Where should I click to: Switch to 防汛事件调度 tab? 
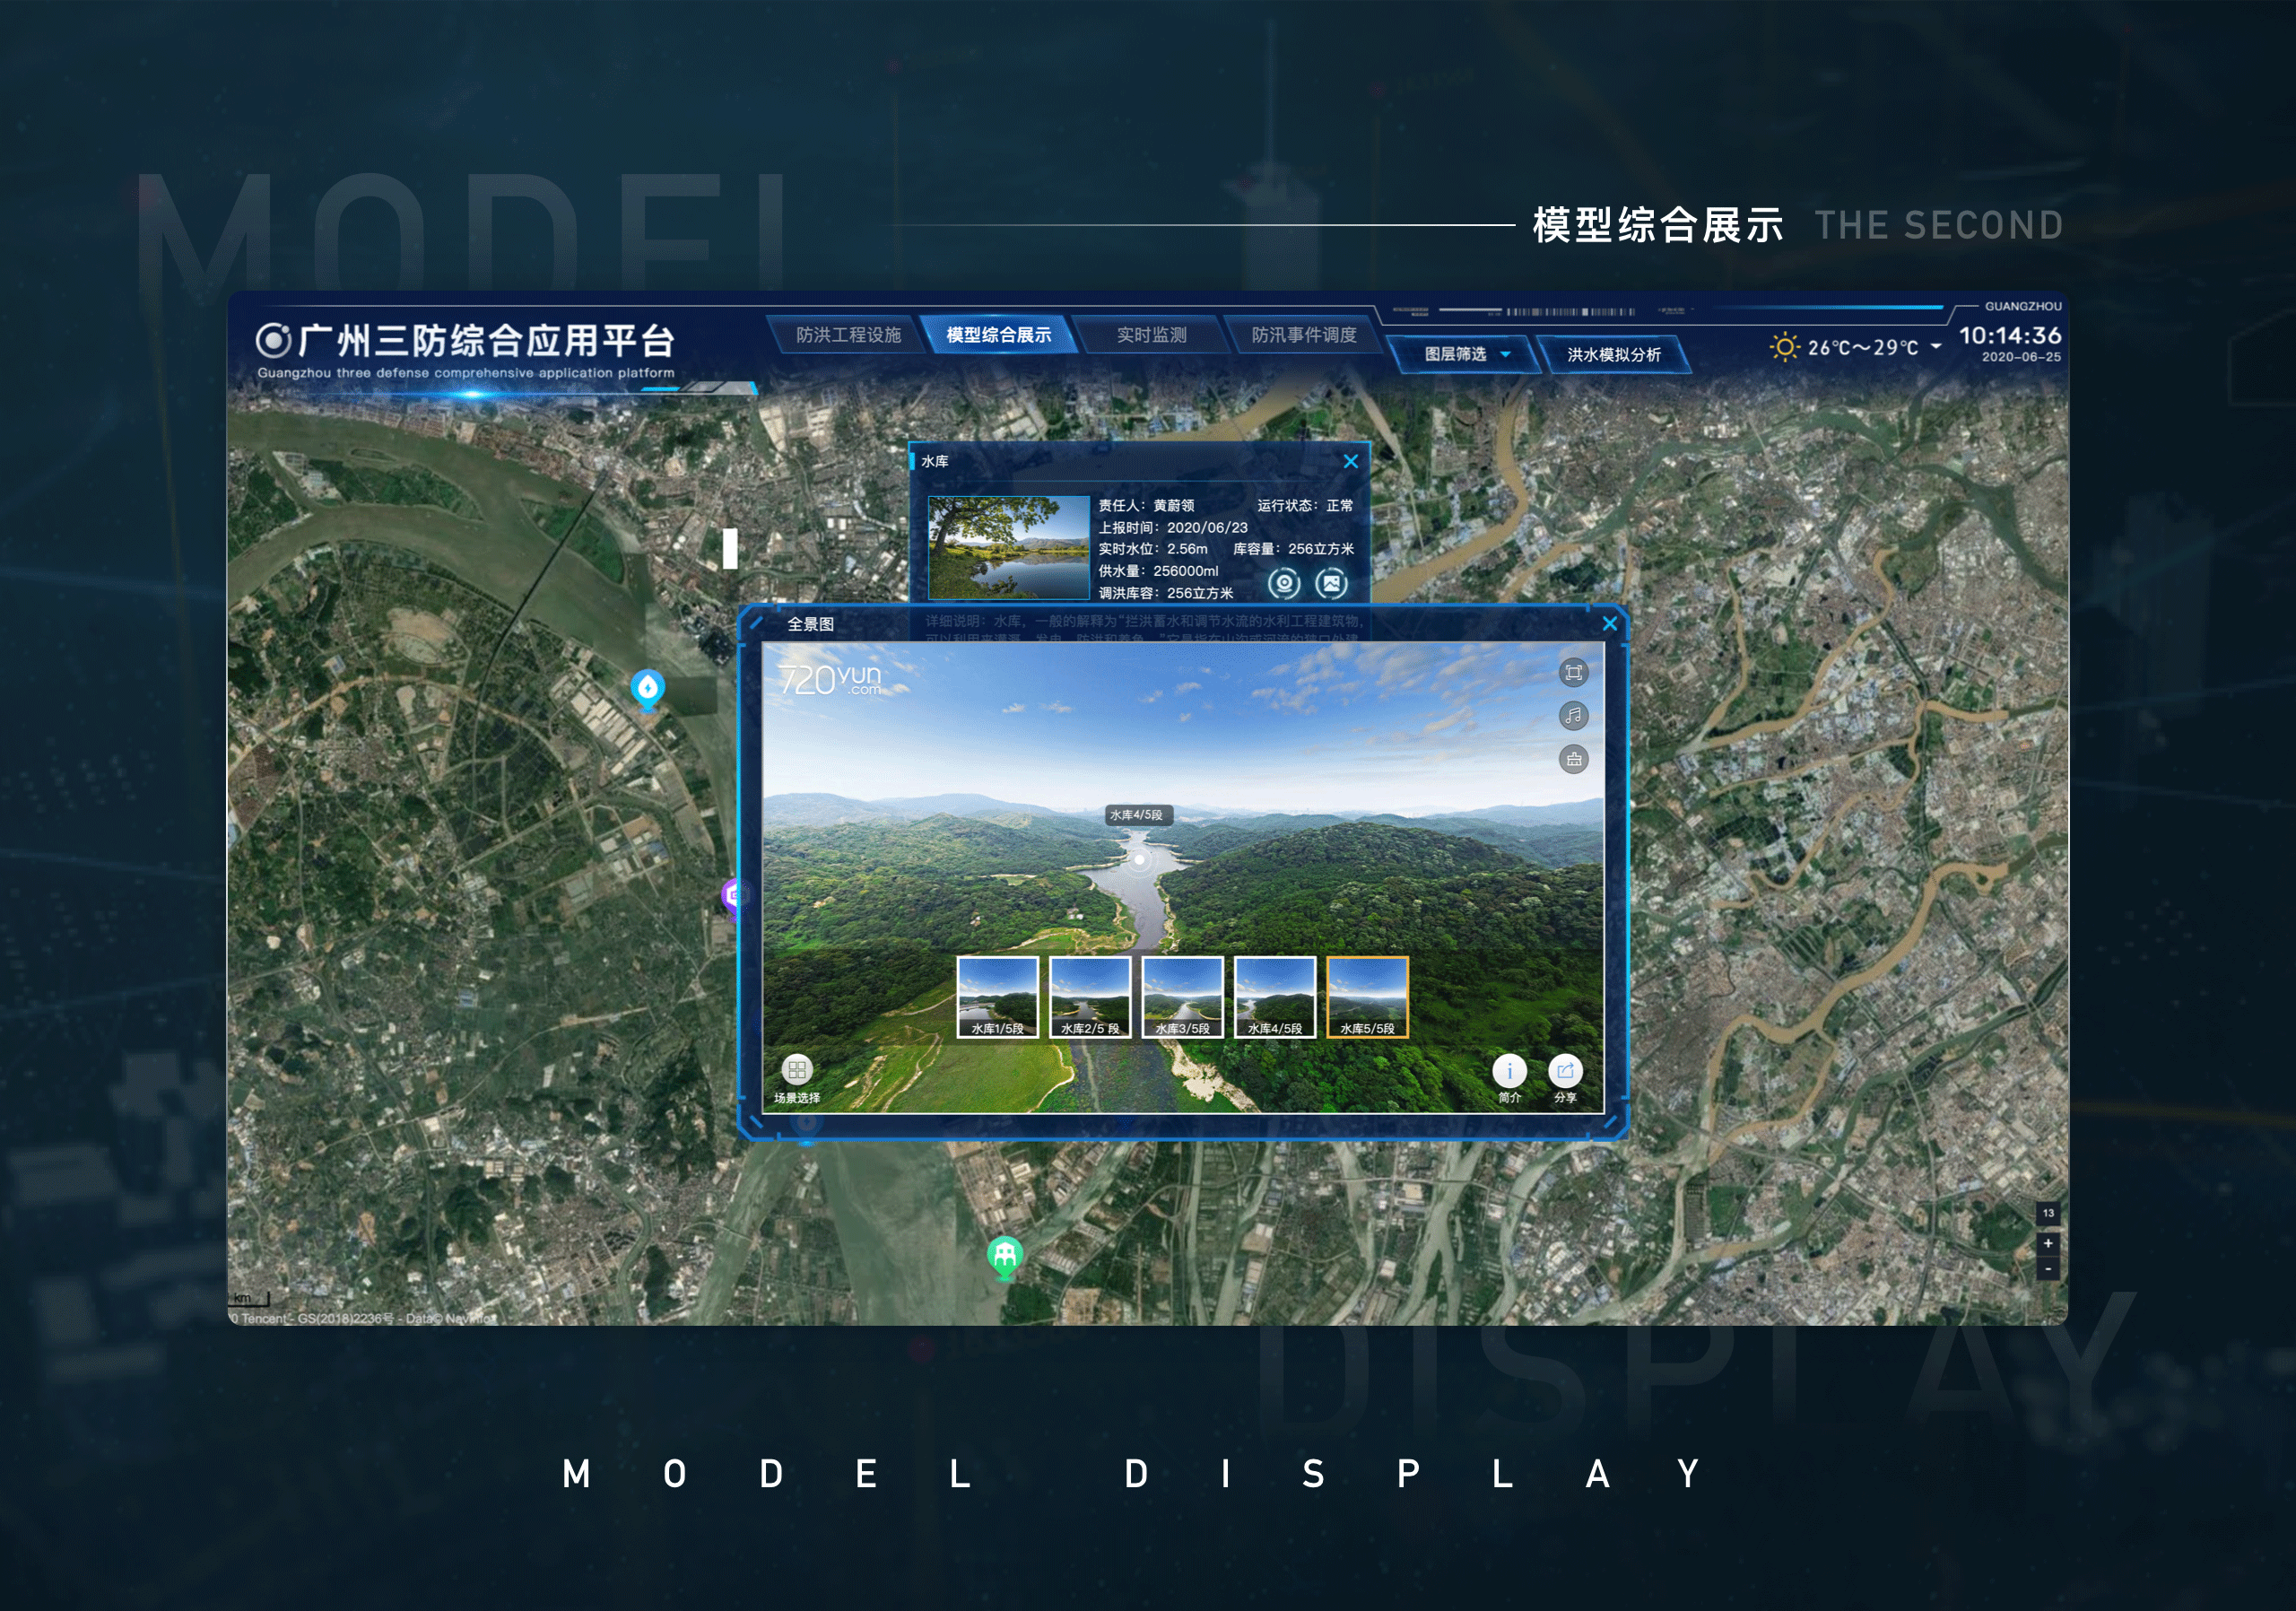1304,335
